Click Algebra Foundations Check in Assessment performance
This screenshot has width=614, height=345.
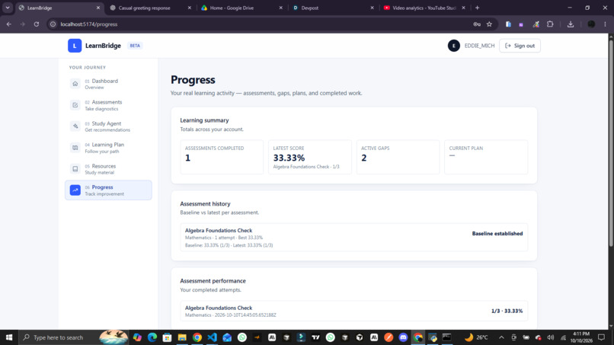click(x=219, y=308)
